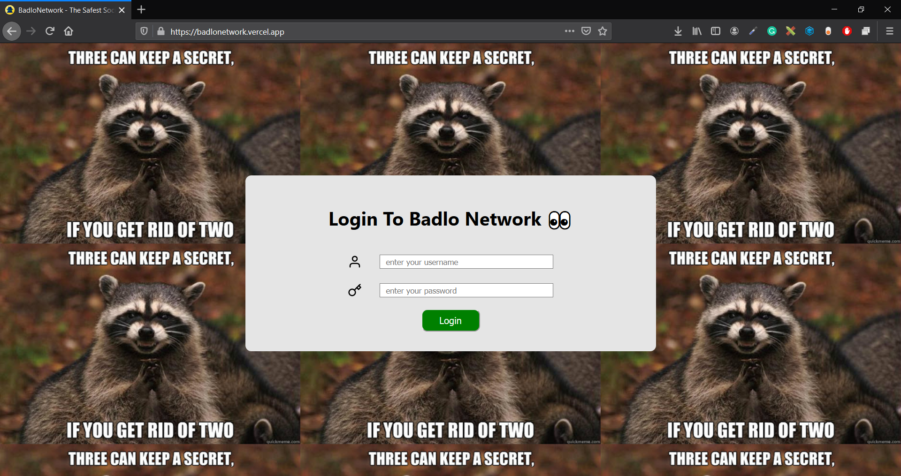Click the orange-white round extension icon
This screenshot has width=901, height=476.
click(828, 31)
